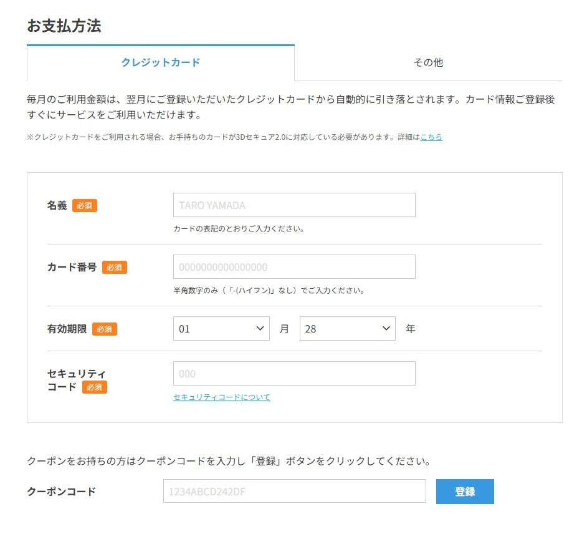
Task: Focus the 名義 field showing TARO YAMADA
Action: tap(294, 205)
